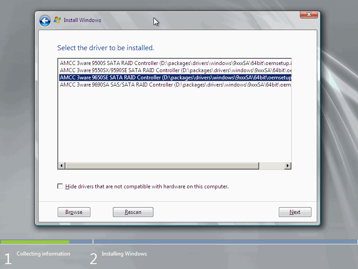
Task: Close the Install Windows dialog
Action: pyautogui.click(x=309, y=14)
